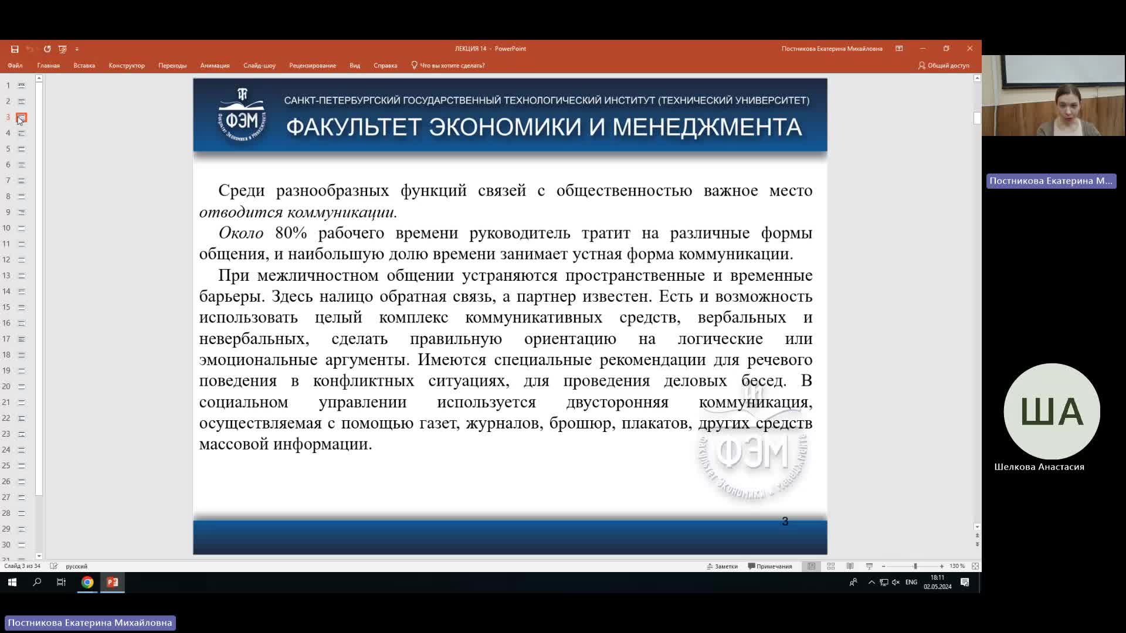Open Google Chrome from the taskbar
1126x633 pixels.
coord(87,582)
